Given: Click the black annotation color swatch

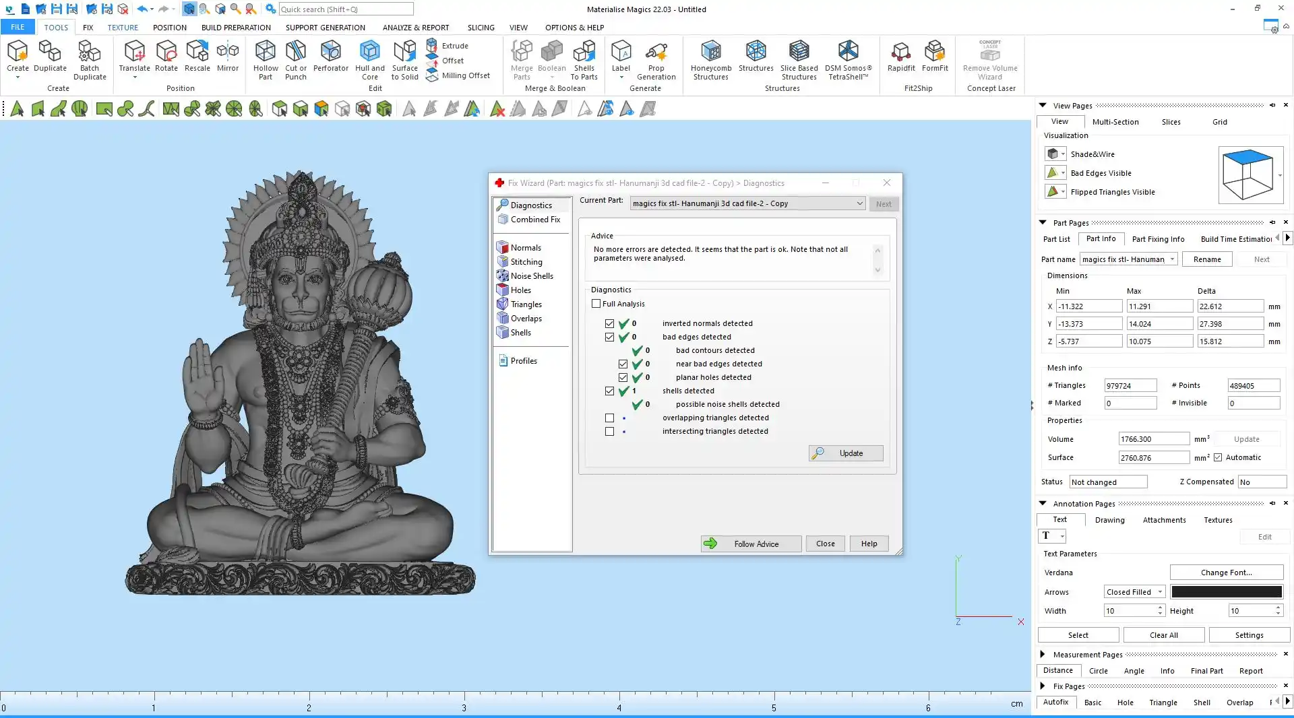Looking at the screenshot, I should pyautogui.click(x=1226, y=592).
